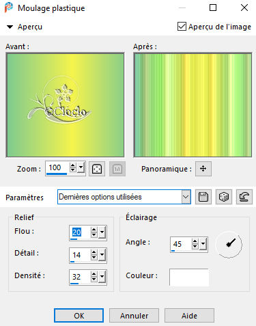Collapse the Aperçu preview section
Screen dimensions: 256x326
point(10,27)
